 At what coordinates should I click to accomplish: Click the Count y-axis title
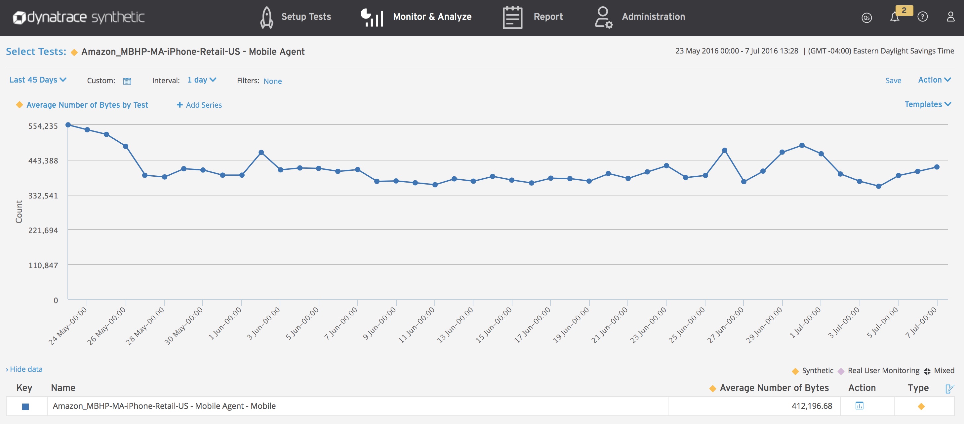[x=19, y=212]
